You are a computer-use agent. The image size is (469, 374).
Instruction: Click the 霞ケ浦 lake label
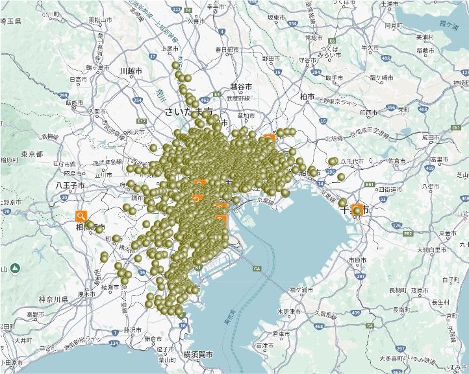point(449,24)
